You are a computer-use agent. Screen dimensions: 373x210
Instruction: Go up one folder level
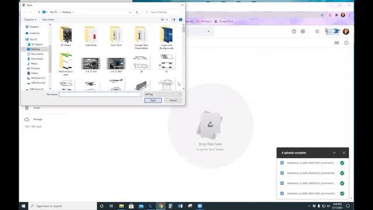pyautogui.click(x=39, y=12)
